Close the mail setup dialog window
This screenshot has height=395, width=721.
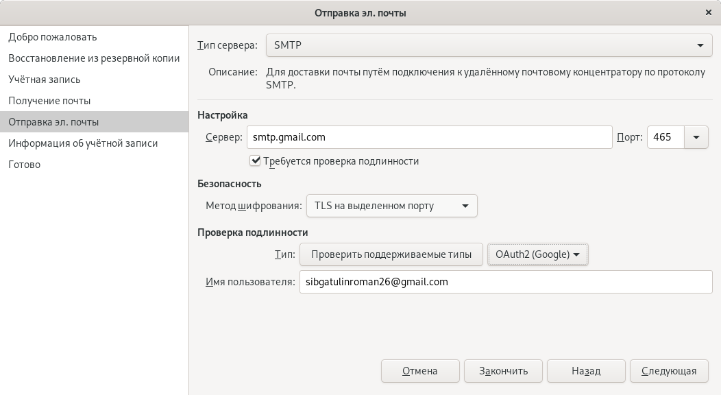tap(709, 13)
